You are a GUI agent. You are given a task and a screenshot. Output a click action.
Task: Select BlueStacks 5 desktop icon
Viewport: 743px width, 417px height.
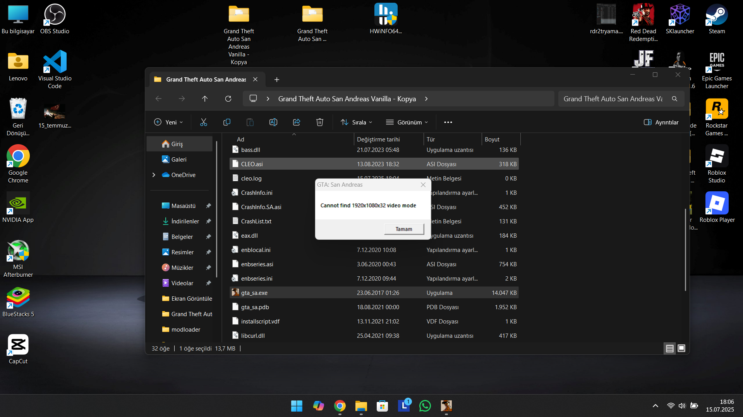18,302
